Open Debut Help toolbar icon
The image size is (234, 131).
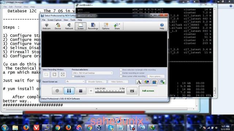pos(162,26)
